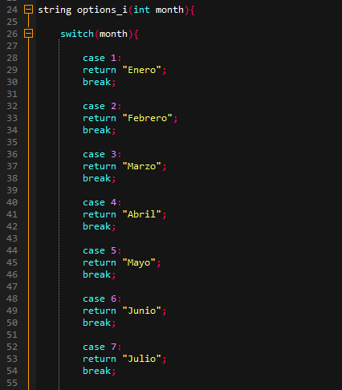Click 'return' keyword on line 41
Viewport: 342px width, 390px height.
click(x=100, y=214)
